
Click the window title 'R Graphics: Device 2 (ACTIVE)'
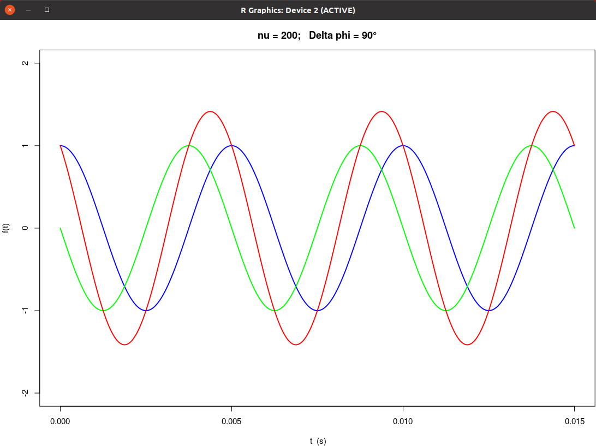click(297, 10)
